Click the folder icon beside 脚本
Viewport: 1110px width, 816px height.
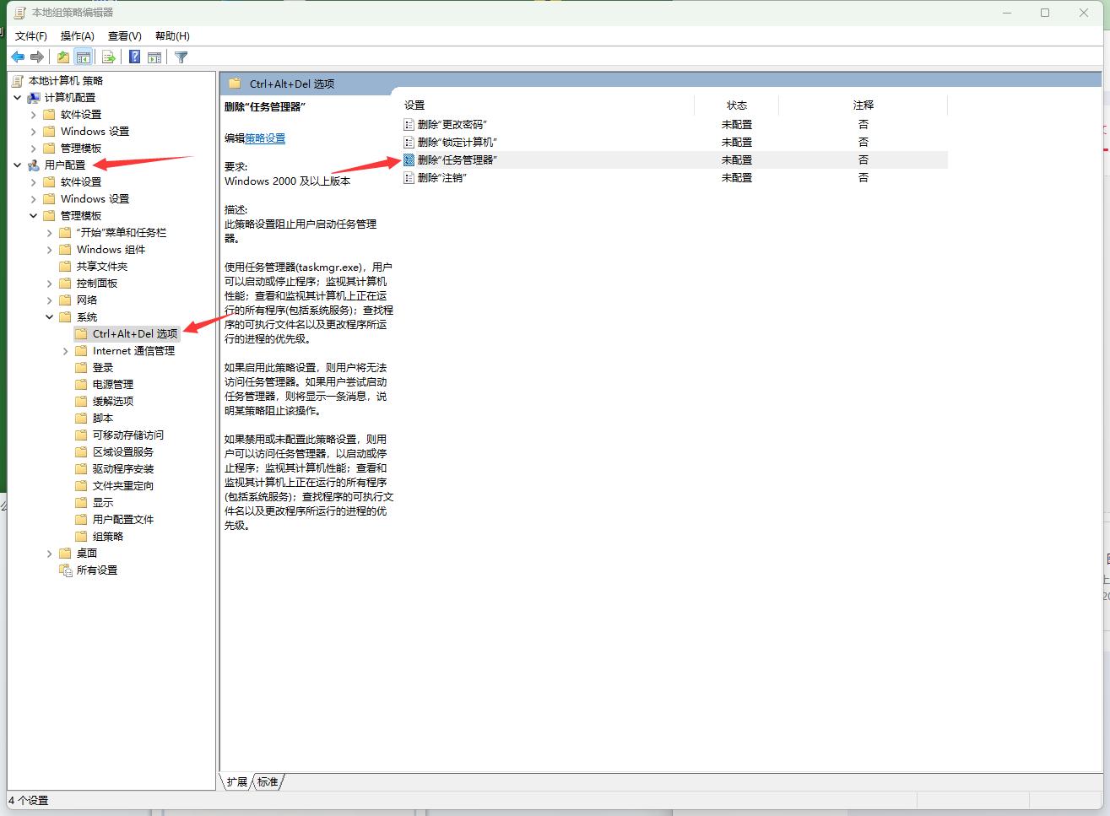click(x=82, y=419)
